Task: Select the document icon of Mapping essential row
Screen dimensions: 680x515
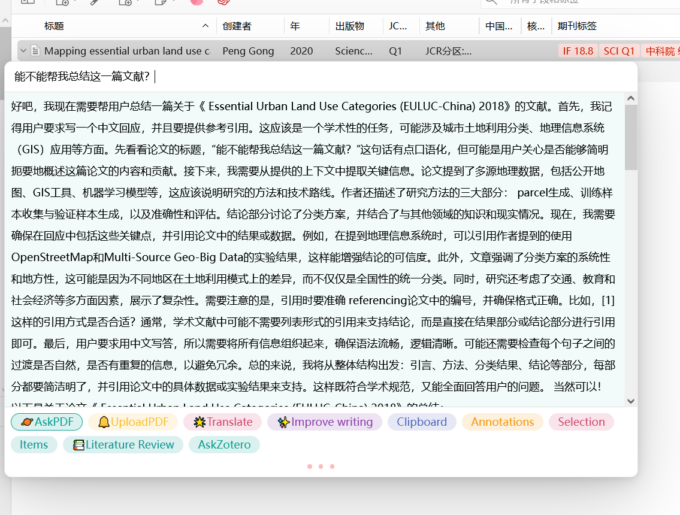Action: pyautogui.click(x=35, y=51)
